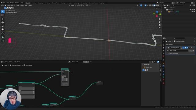The width and height of the screenshot is (196, 110).
Task: Switch to the Modeling workspace tab
Action: tap(34, 3)
